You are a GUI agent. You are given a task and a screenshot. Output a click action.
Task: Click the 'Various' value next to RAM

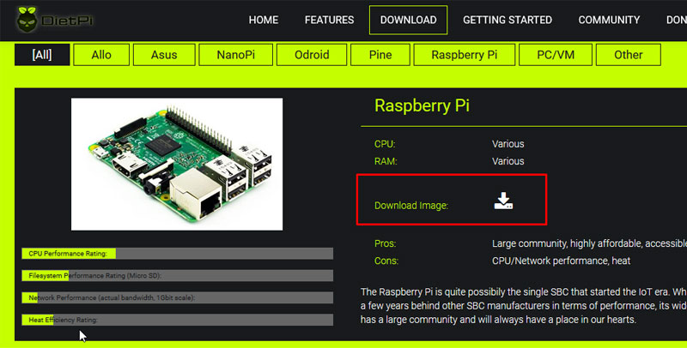[508, 161]
